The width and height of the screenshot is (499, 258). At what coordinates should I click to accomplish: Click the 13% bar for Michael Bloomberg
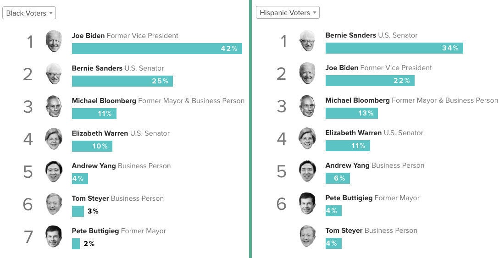click(352, 113)
